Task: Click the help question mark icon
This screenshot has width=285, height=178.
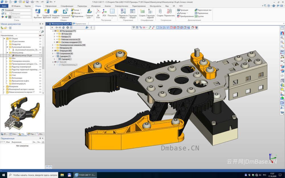Action: point(269,6)
